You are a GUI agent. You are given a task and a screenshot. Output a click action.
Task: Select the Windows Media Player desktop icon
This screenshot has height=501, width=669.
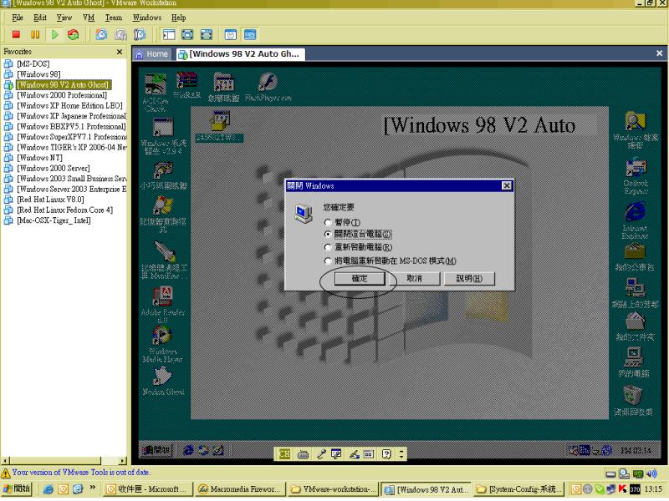(162, 344)
